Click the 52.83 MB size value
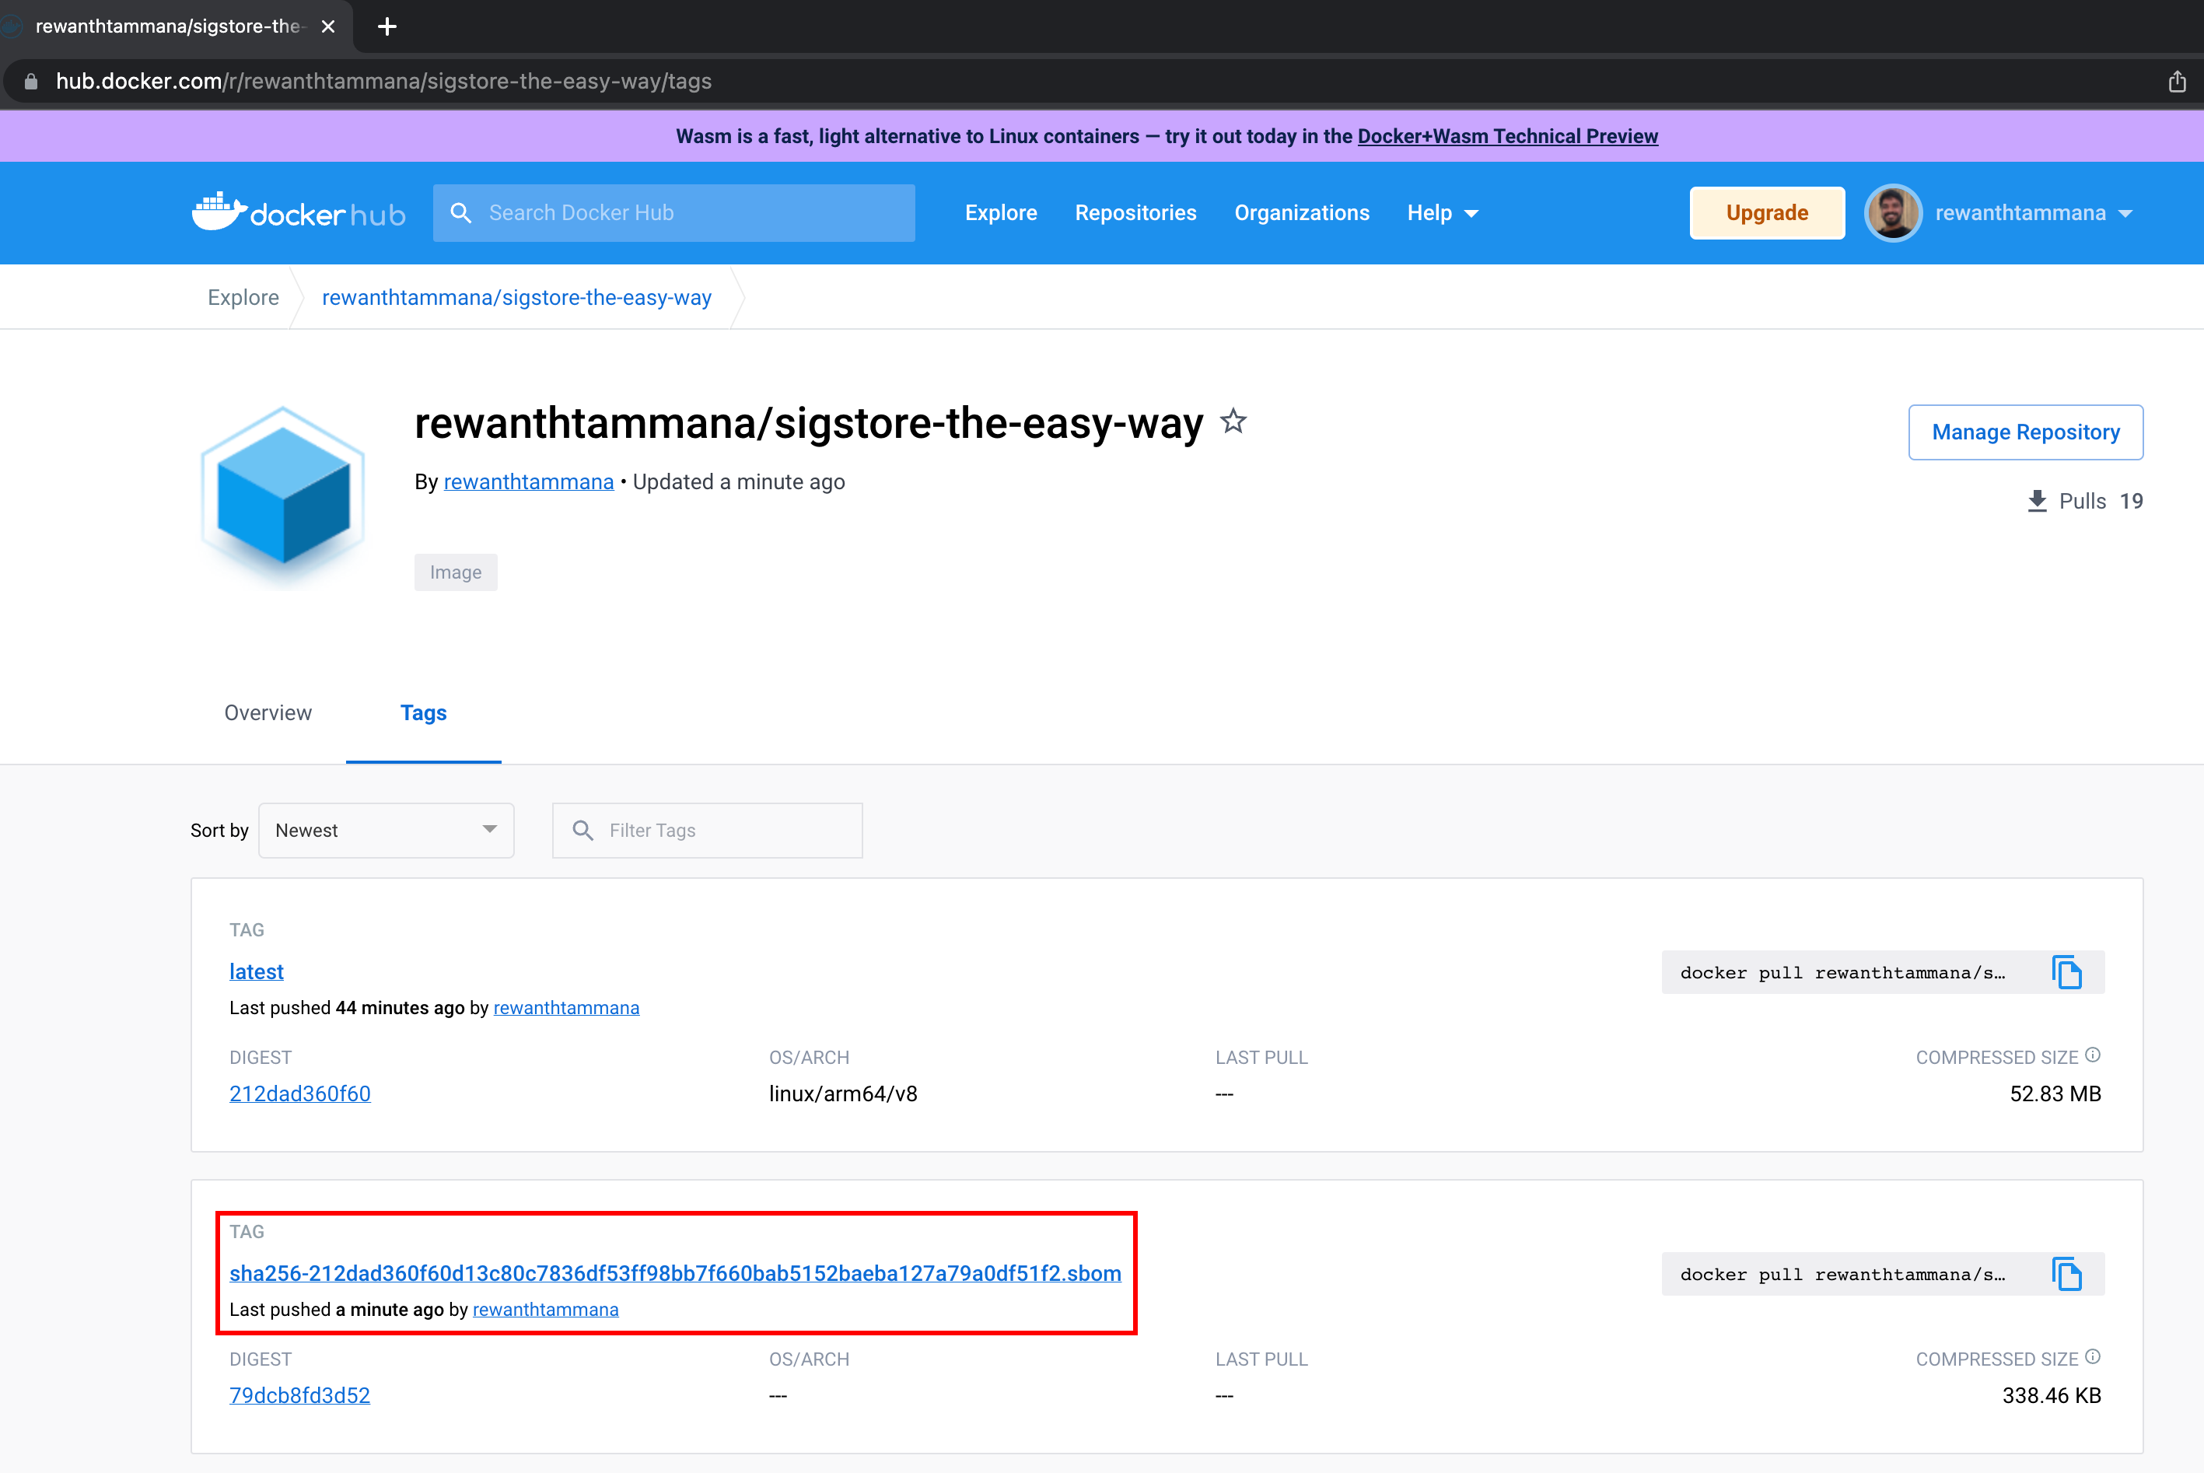The height and width of the screenshot is (1473, 2204). click(2055, 1093)
